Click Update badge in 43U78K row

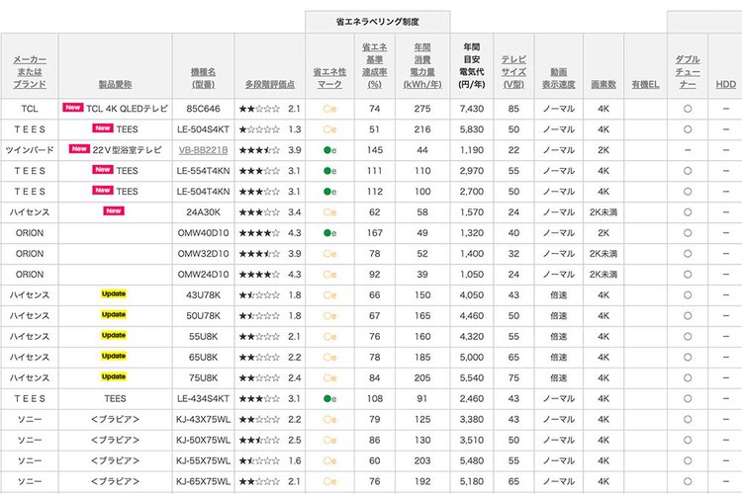point(114,294)
